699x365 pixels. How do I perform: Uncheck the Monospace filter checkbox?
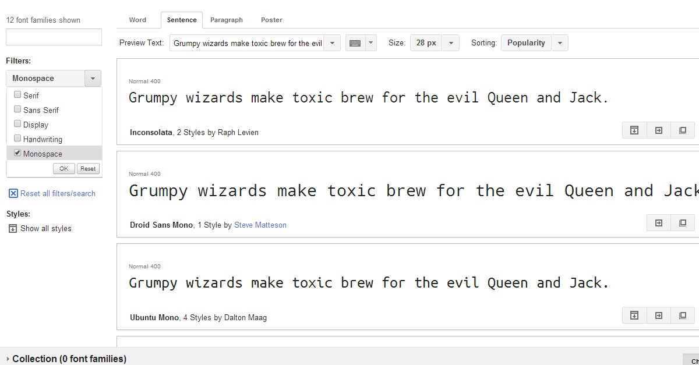(x=17, y=153)
